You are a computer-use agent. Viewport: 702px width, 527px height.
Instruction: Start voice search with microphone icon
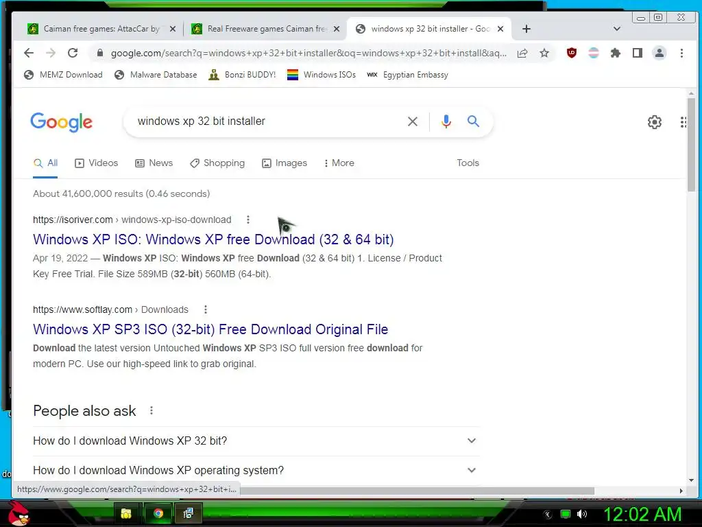[446, 121]
